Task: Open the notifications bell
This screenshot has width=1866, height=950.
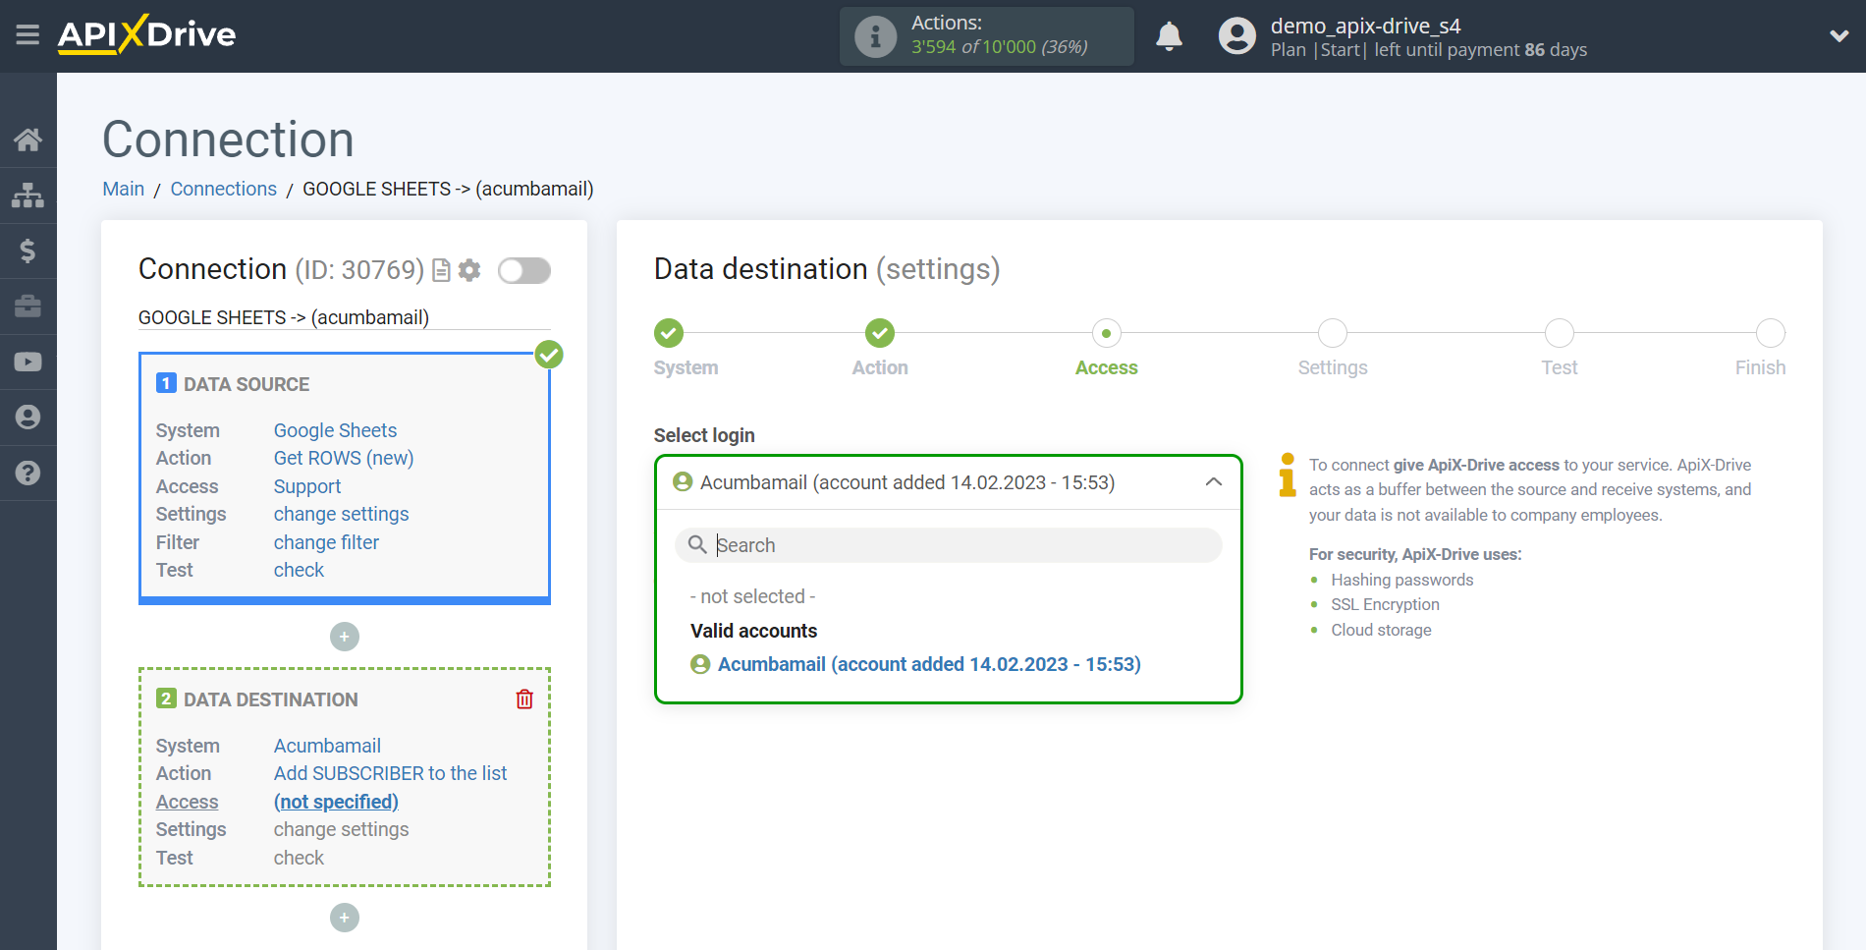Action: click(x=1169, y=36)
